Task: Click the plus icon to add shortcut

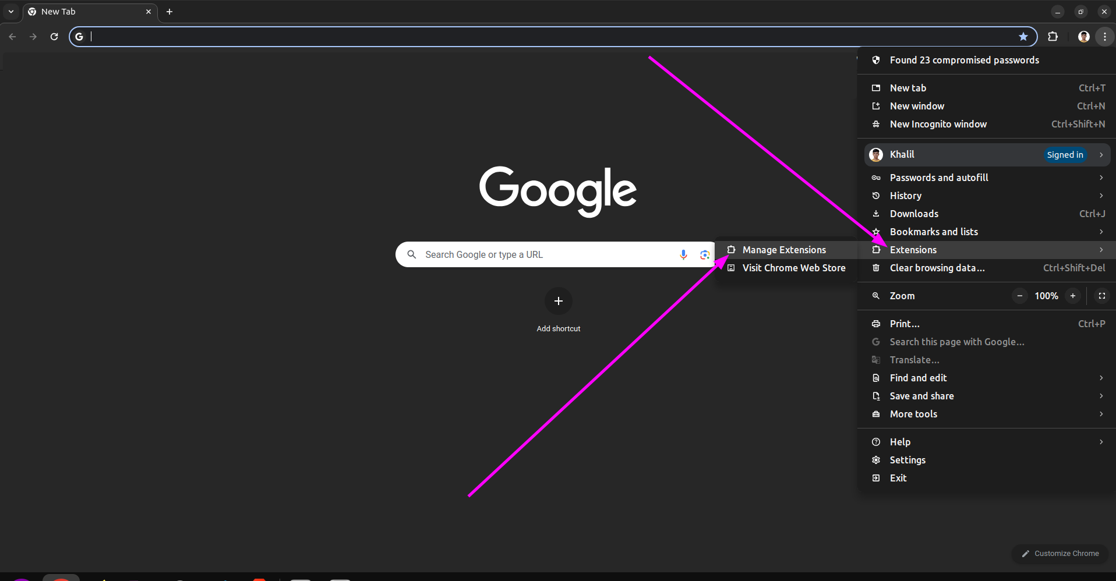Action: (x=559, y=301)
